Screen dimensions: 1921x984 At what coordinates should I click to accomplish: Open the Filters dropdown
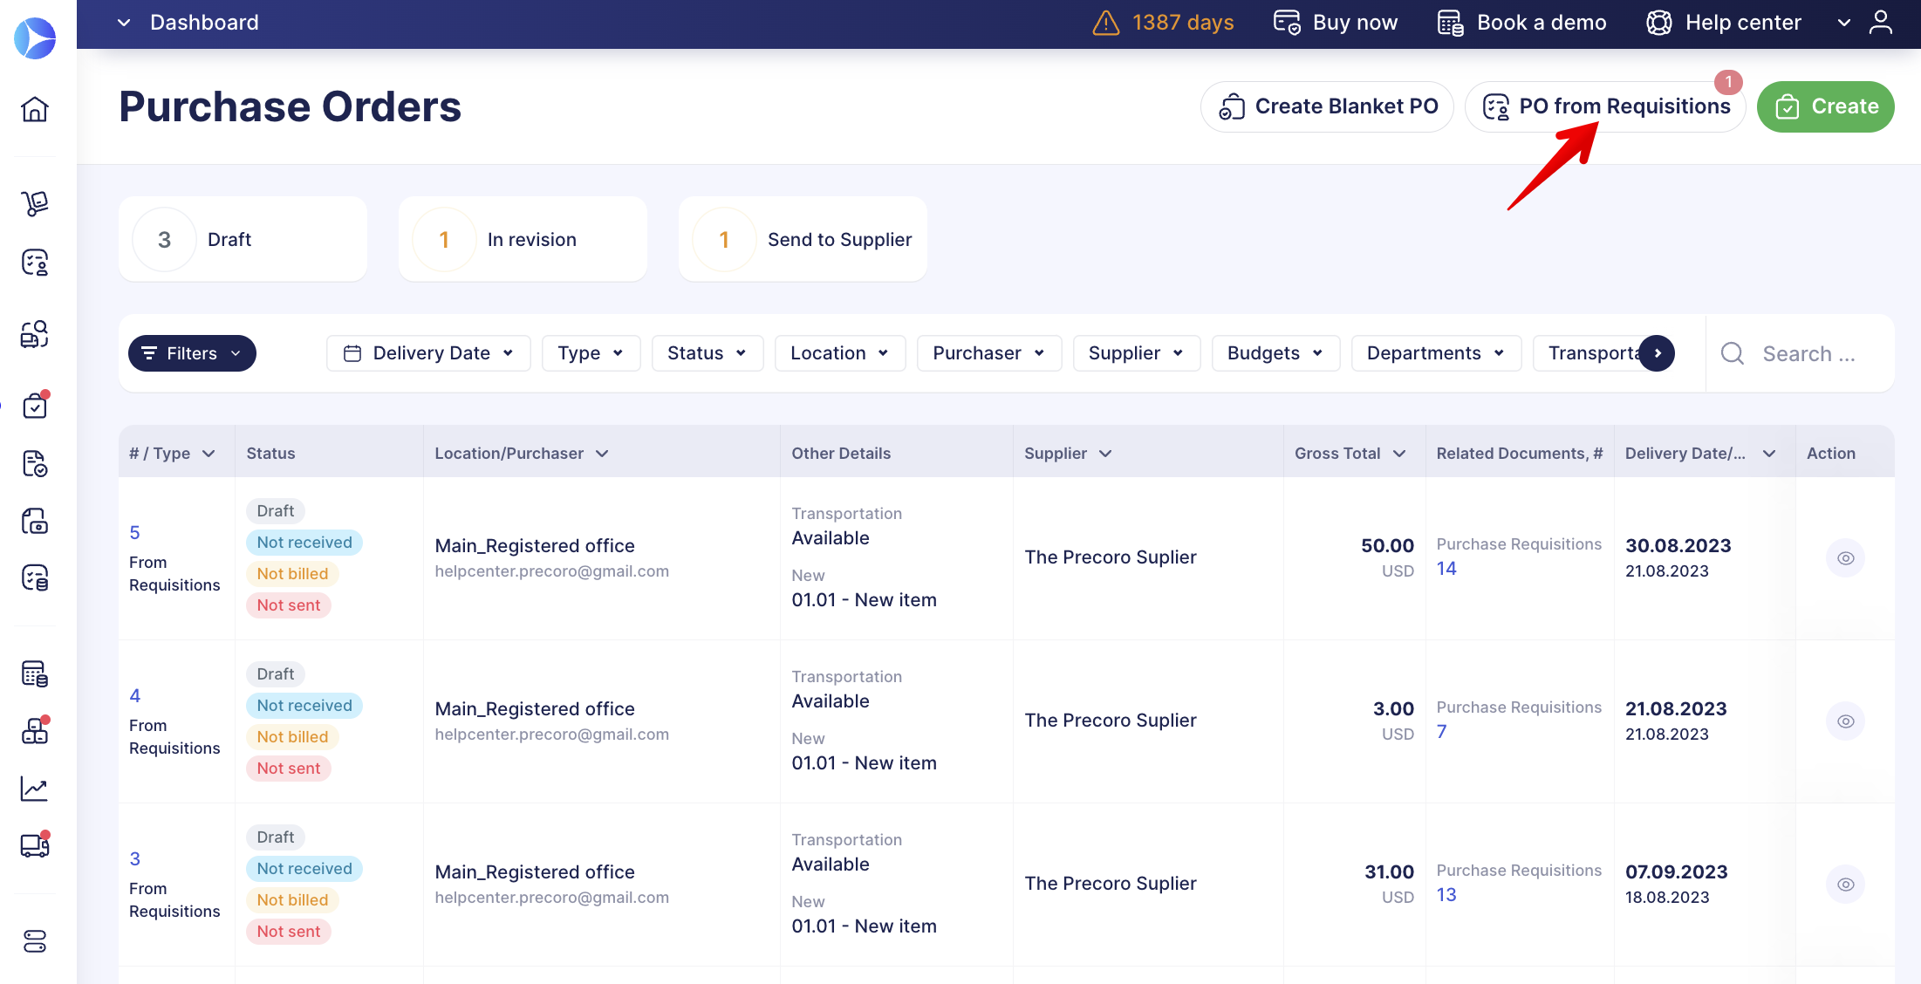(192, 353)
